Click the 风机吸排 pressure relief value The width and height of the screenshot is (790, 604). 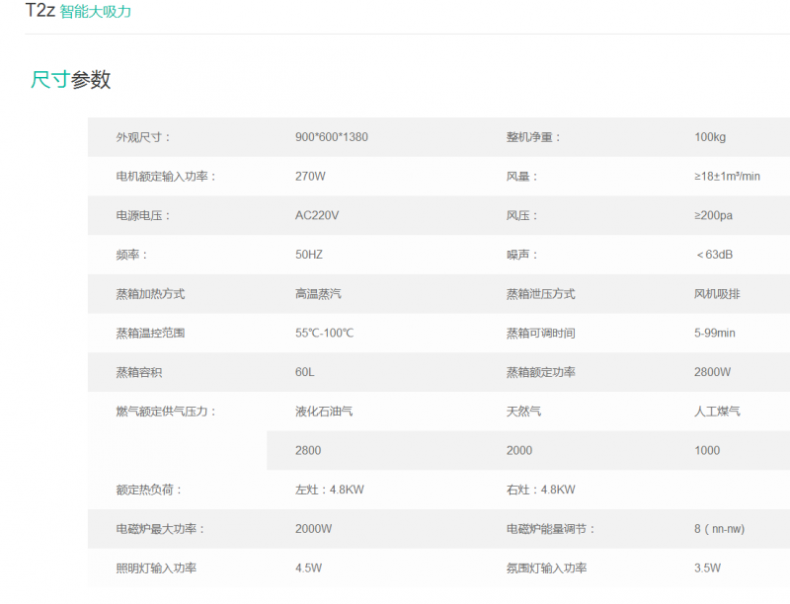[x=717, y=294]
